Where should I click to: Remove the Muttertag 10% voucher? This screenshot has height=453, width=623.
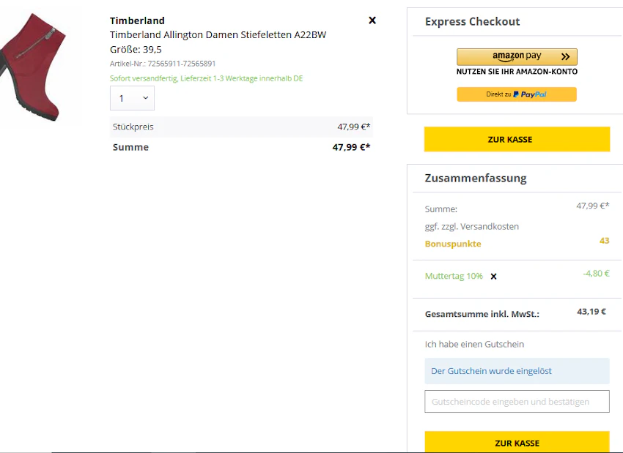click(493, 277)
